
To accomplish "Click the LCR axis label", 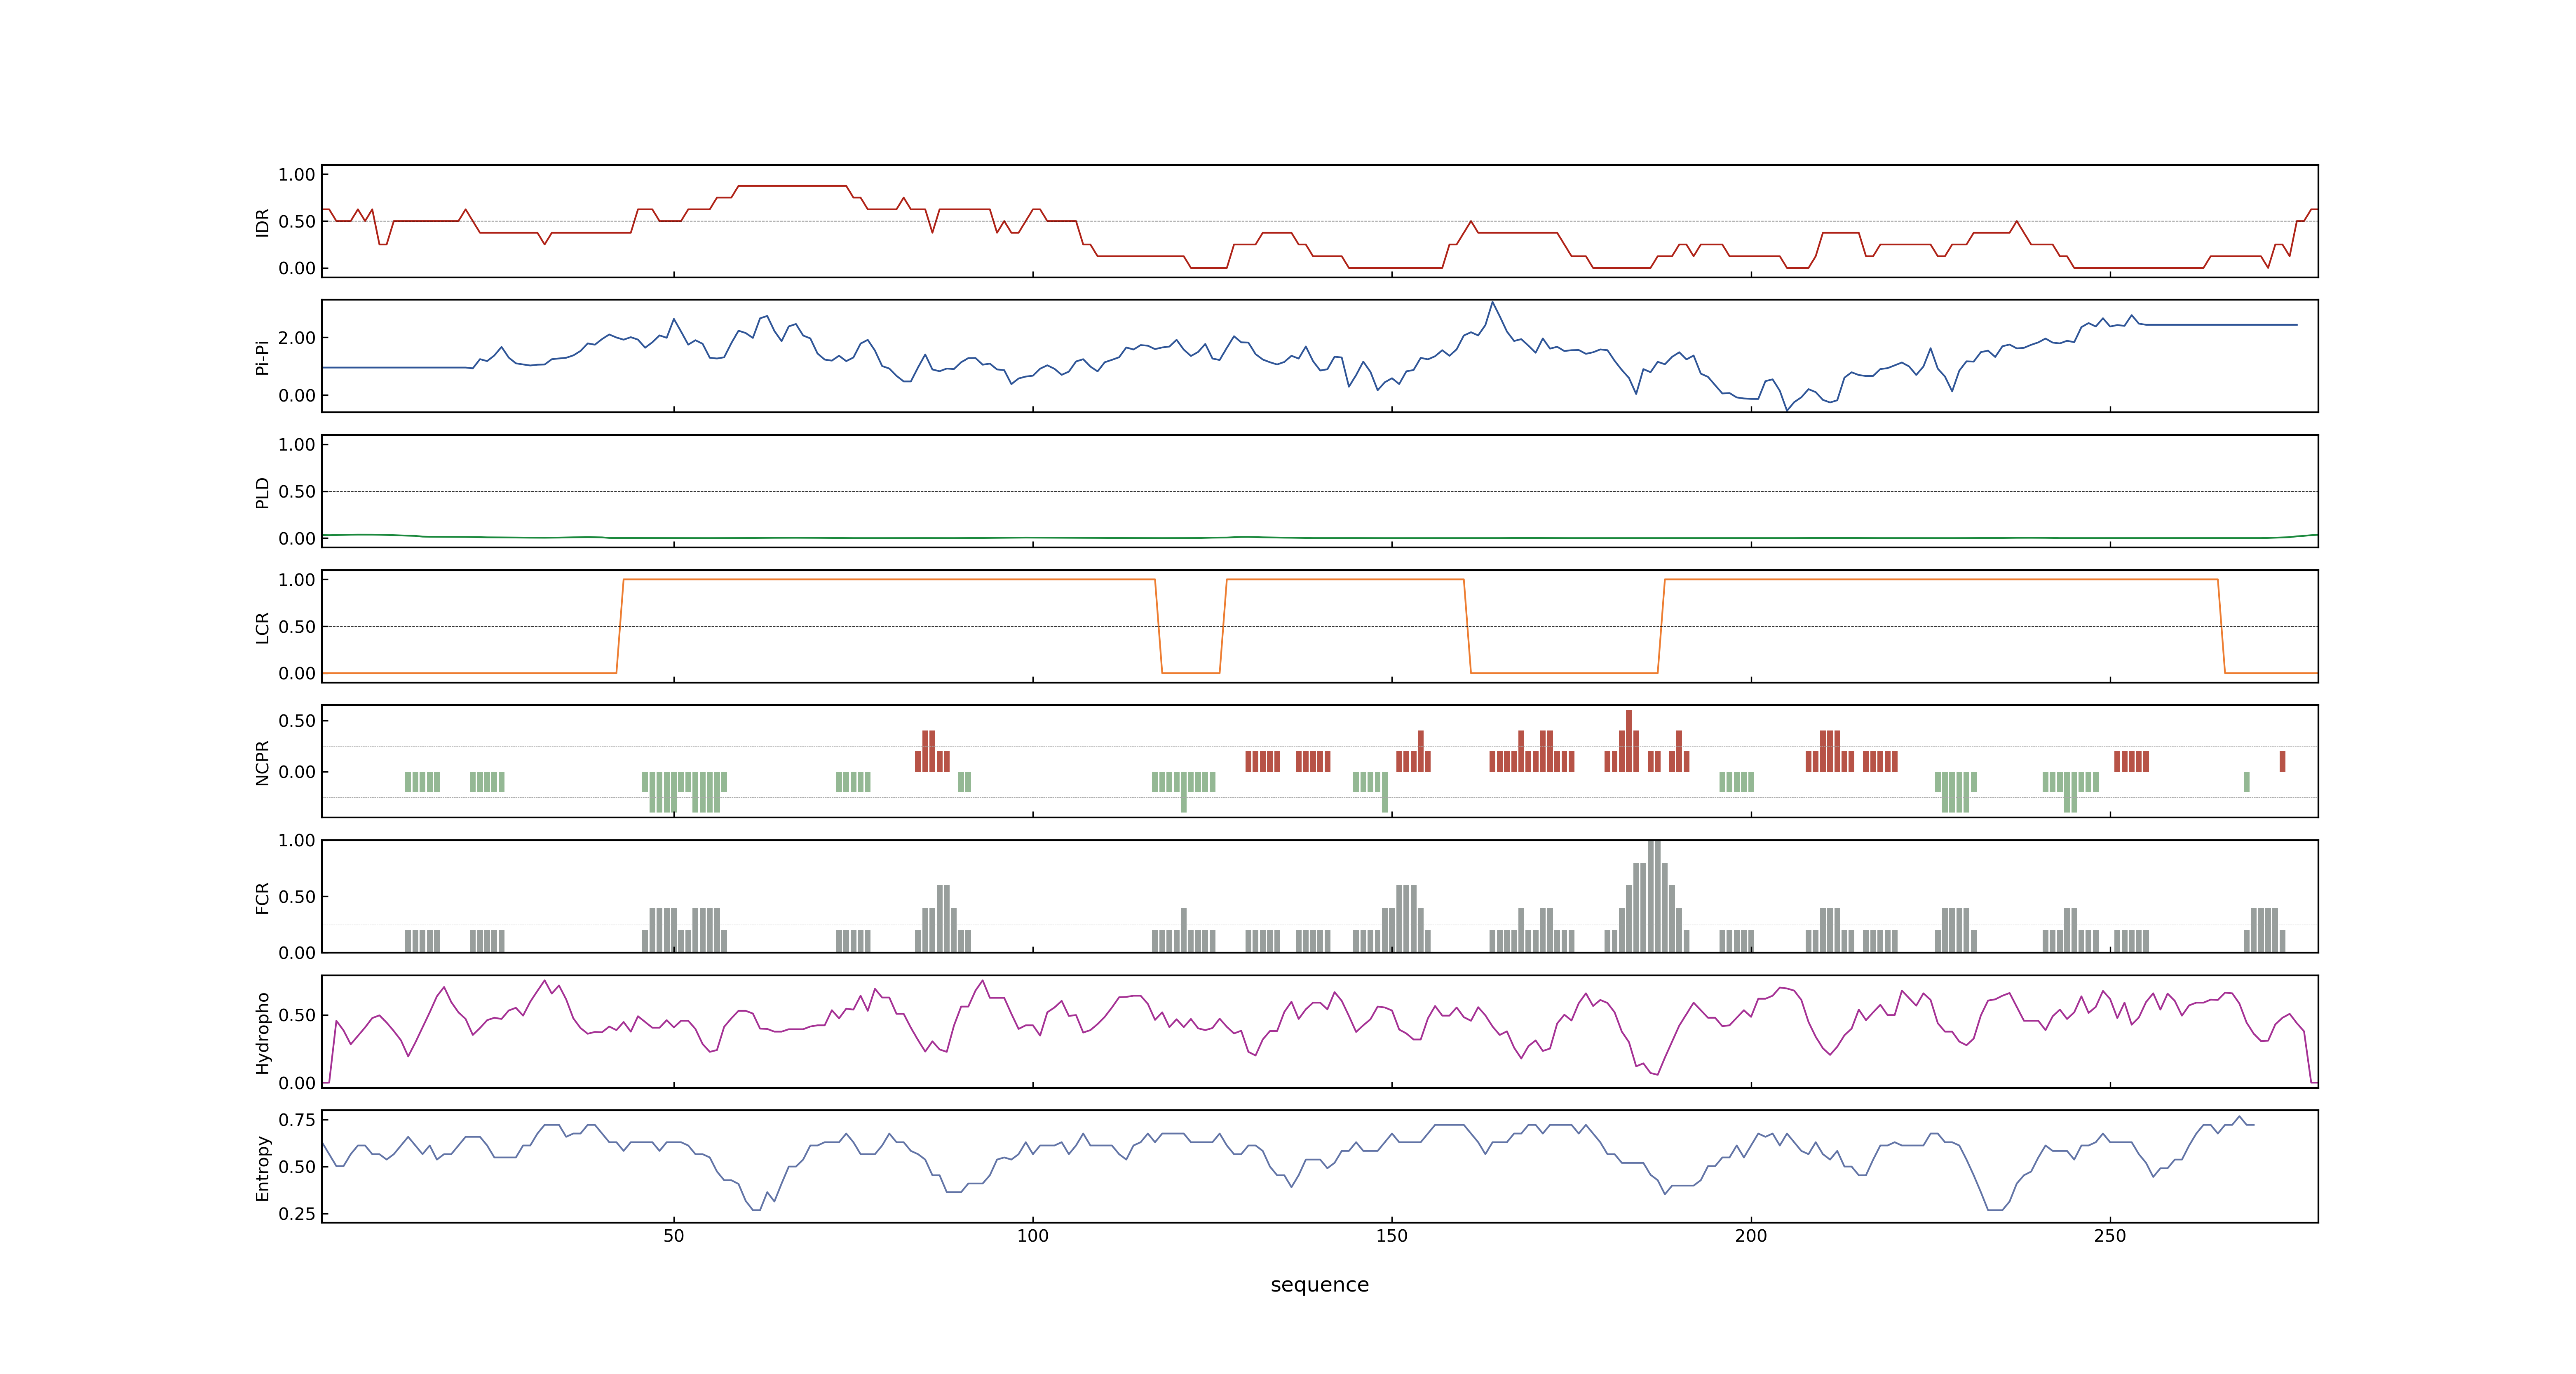I will (263, 627).
